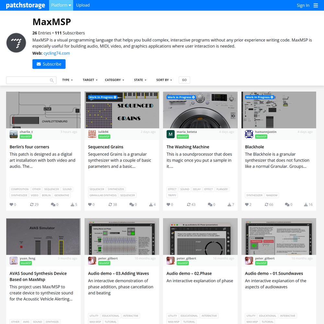
Task: Click download icon on Berlin's four corners
Action: [72, 204]
